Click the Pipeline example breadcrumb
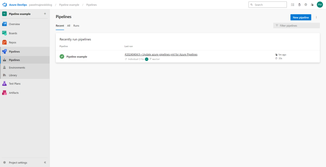The width and height of the screenshot is (326, 167). point(69,5)
